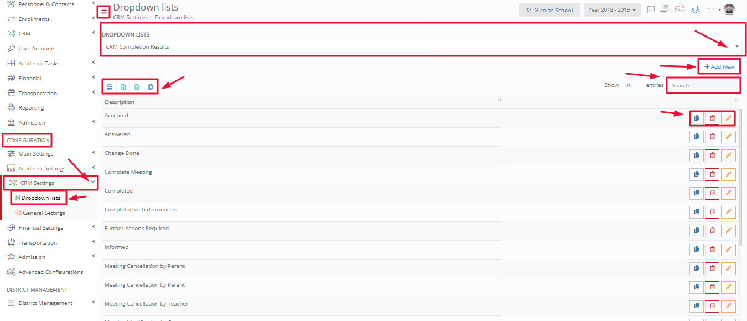Open the CRM Completion Results dropdown list
747x321 pixels.
[x=422, y=47]
